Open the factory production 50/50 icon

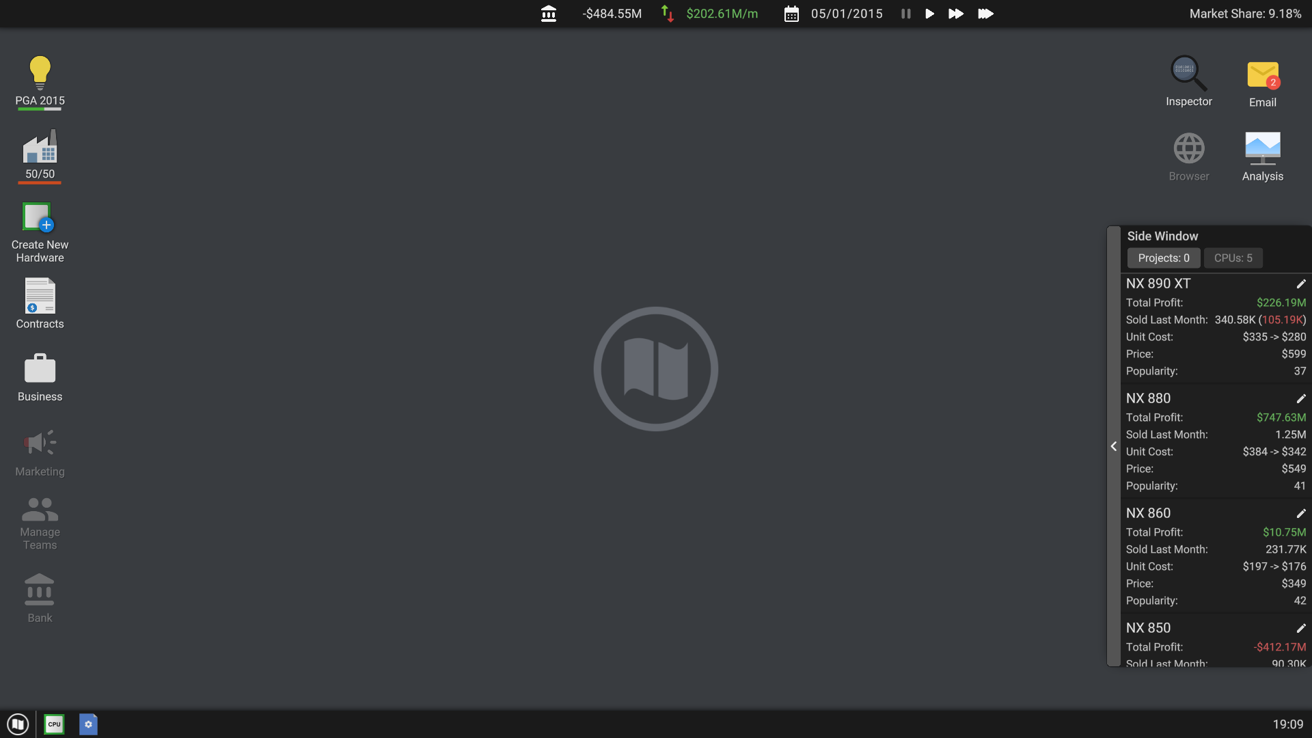(40, 148)
